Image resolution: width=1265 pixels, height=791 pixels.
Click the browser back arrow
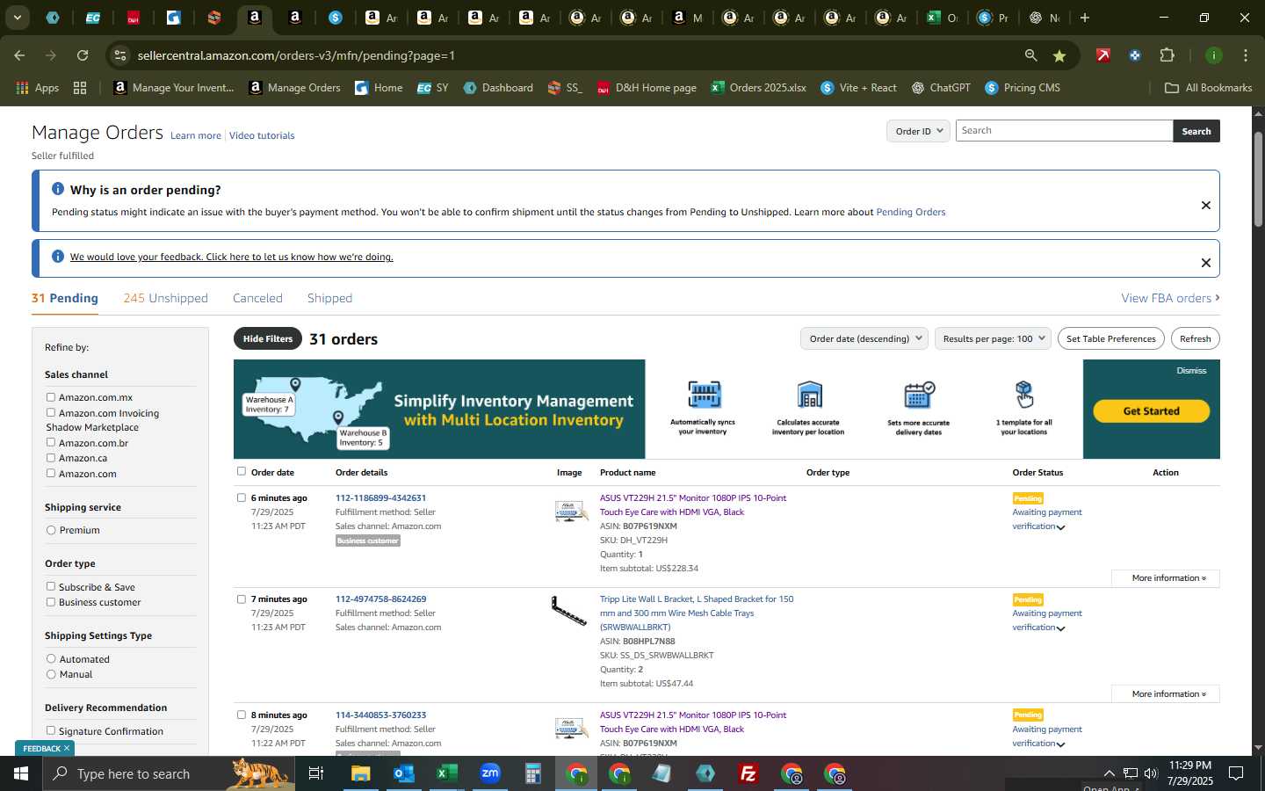coord(19,55)
